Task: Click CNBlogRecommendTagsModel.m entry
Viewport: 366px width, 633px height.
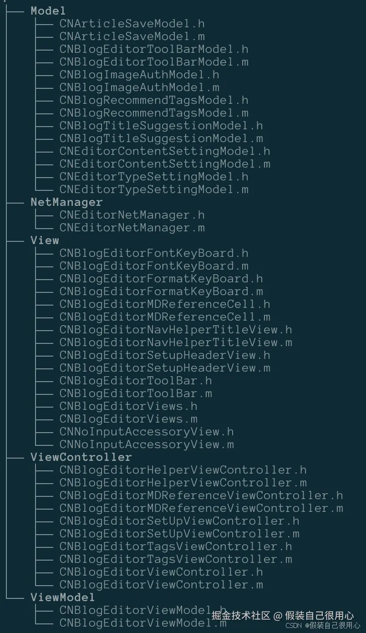Action: coord(153,112)
